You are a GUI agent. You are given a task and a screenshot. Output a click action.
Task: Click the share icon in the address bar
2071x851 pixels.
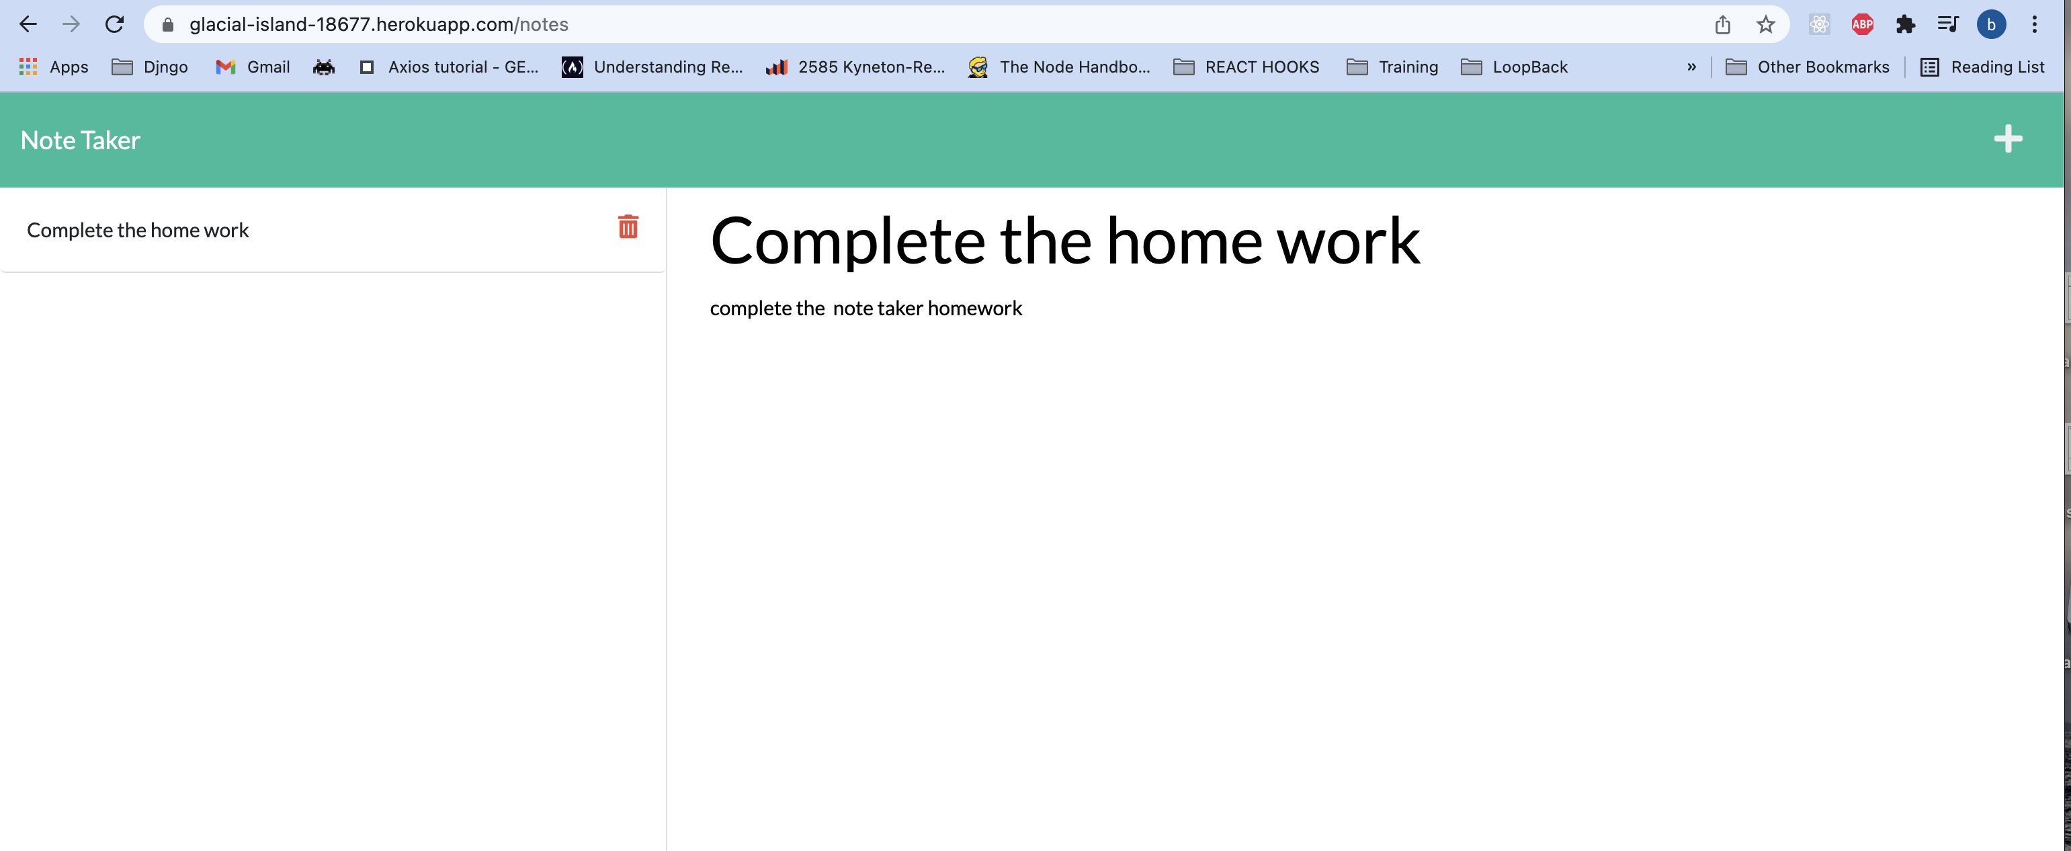[x=1722, y=24]
